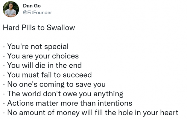Open the @FitFounder handle link
The width and height of the screenshot is (187, 119).
coord(37,13)
